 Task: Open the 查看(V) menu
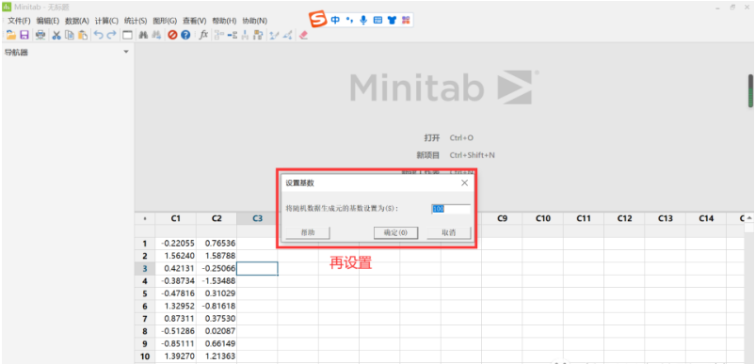[x=194, y=21]
